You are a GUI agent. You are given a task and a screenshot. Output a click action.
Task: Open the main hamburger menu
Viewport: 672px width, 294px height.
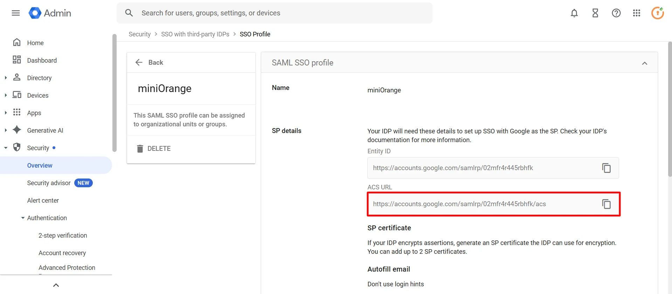16,13
